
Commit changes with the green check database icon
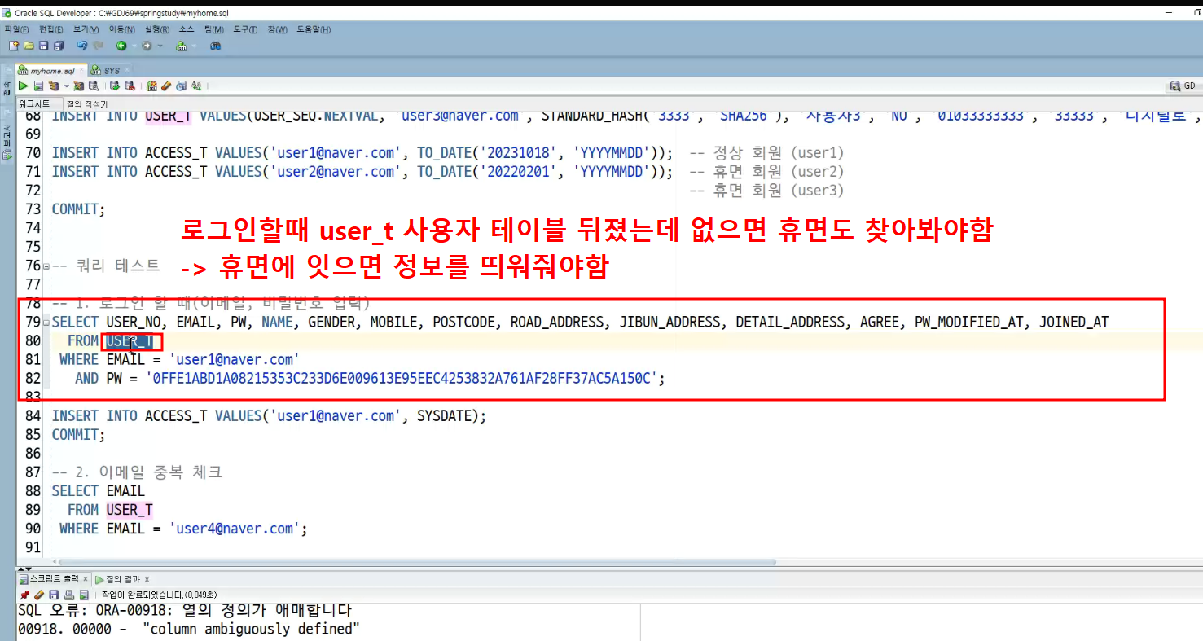click(x=115, y=86)
